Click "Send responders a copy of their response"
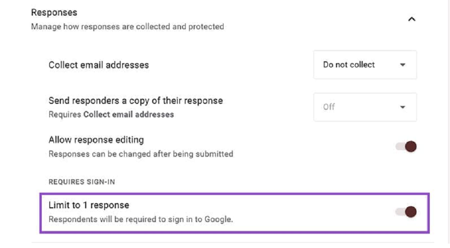This screenshot has height=248, width=450. click(x=135, y=101)
